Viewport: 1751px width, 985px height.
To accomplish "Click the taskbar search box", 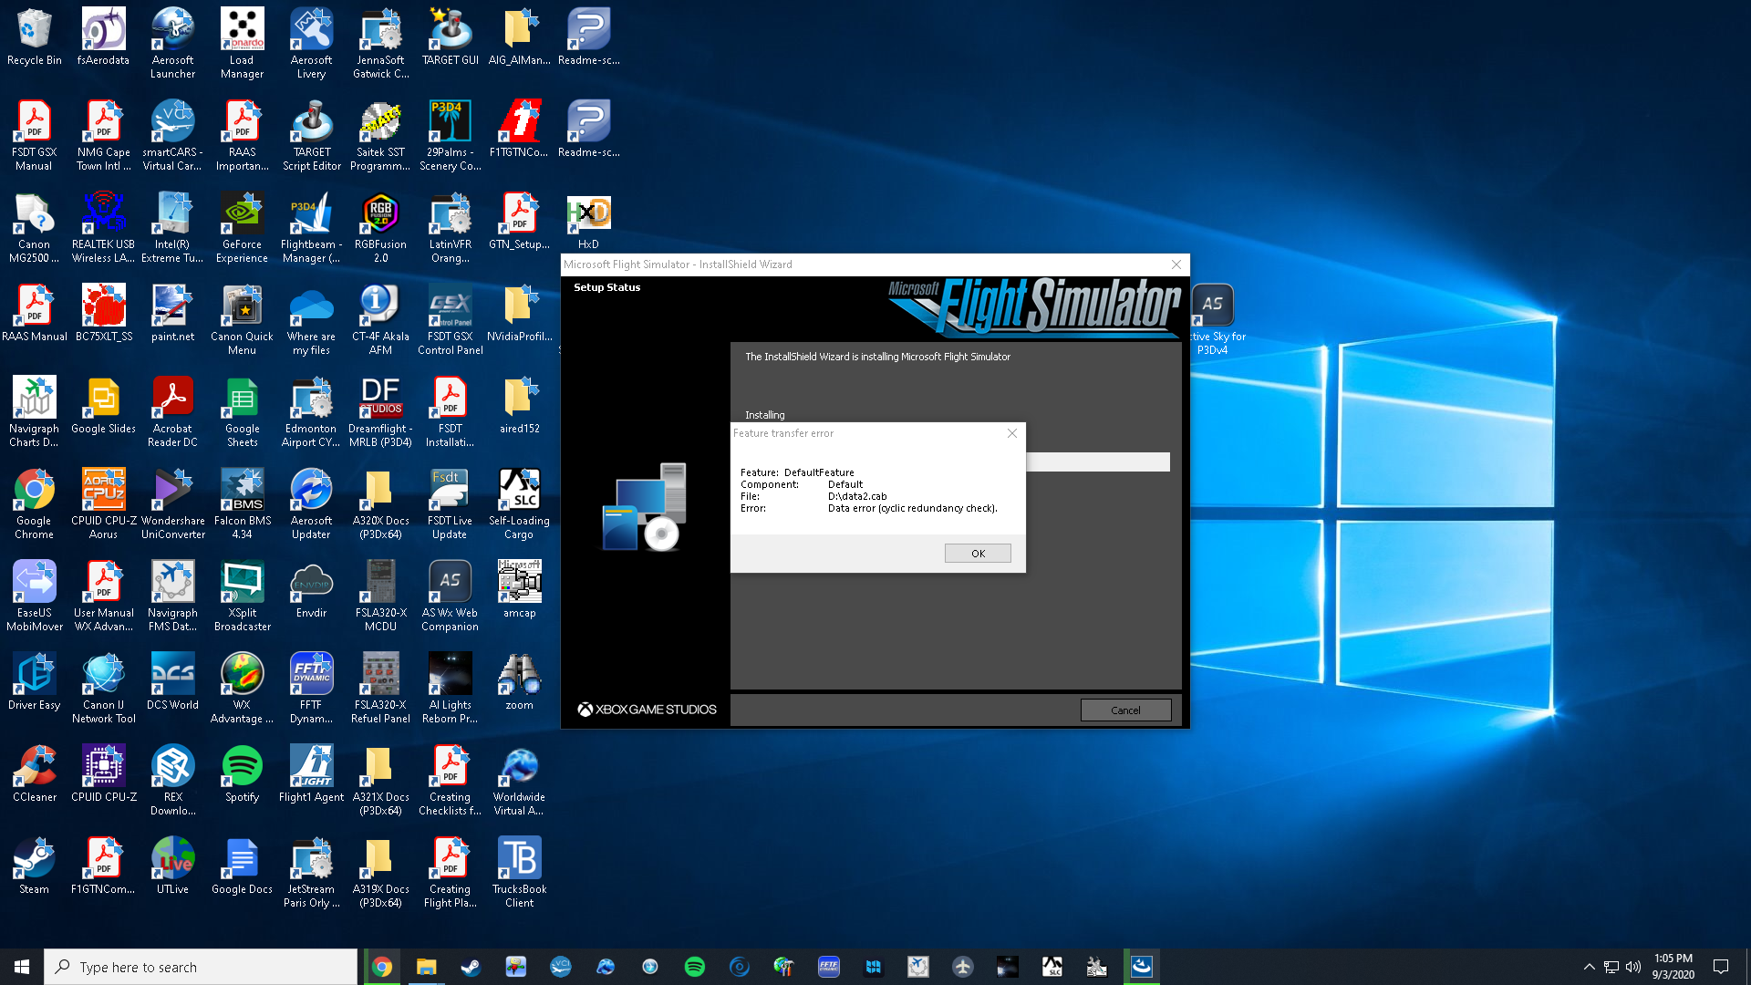I will tap(201, 967).
